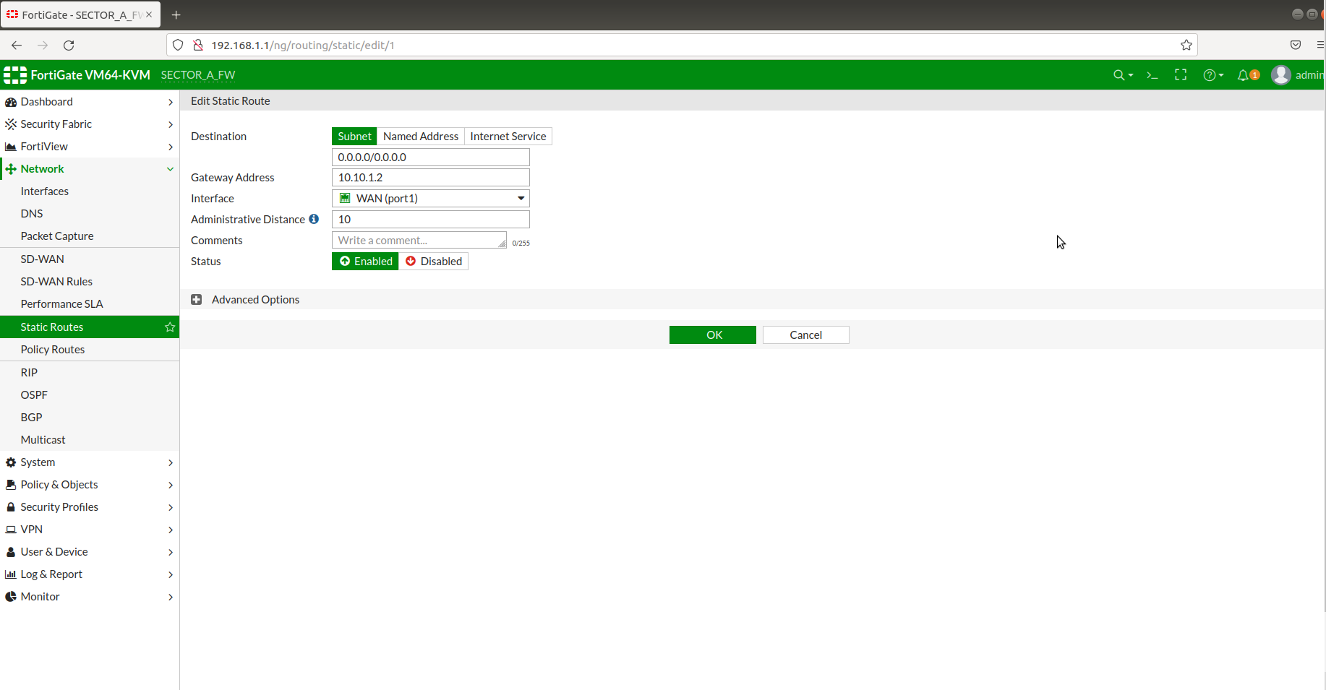
Task: Open the CLI console icon
Action: pos(1151,75)
